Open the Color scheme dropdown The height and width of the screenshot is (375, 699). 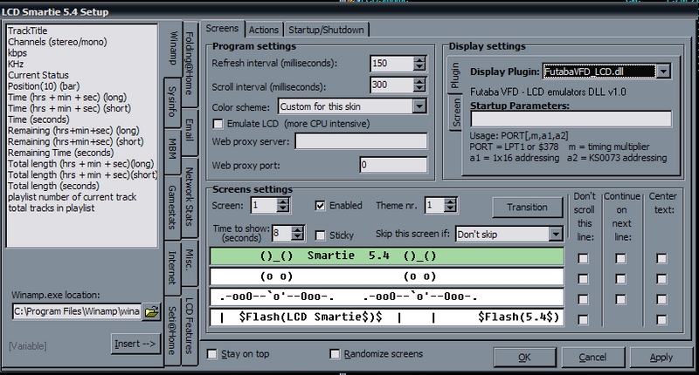[419, 106]
